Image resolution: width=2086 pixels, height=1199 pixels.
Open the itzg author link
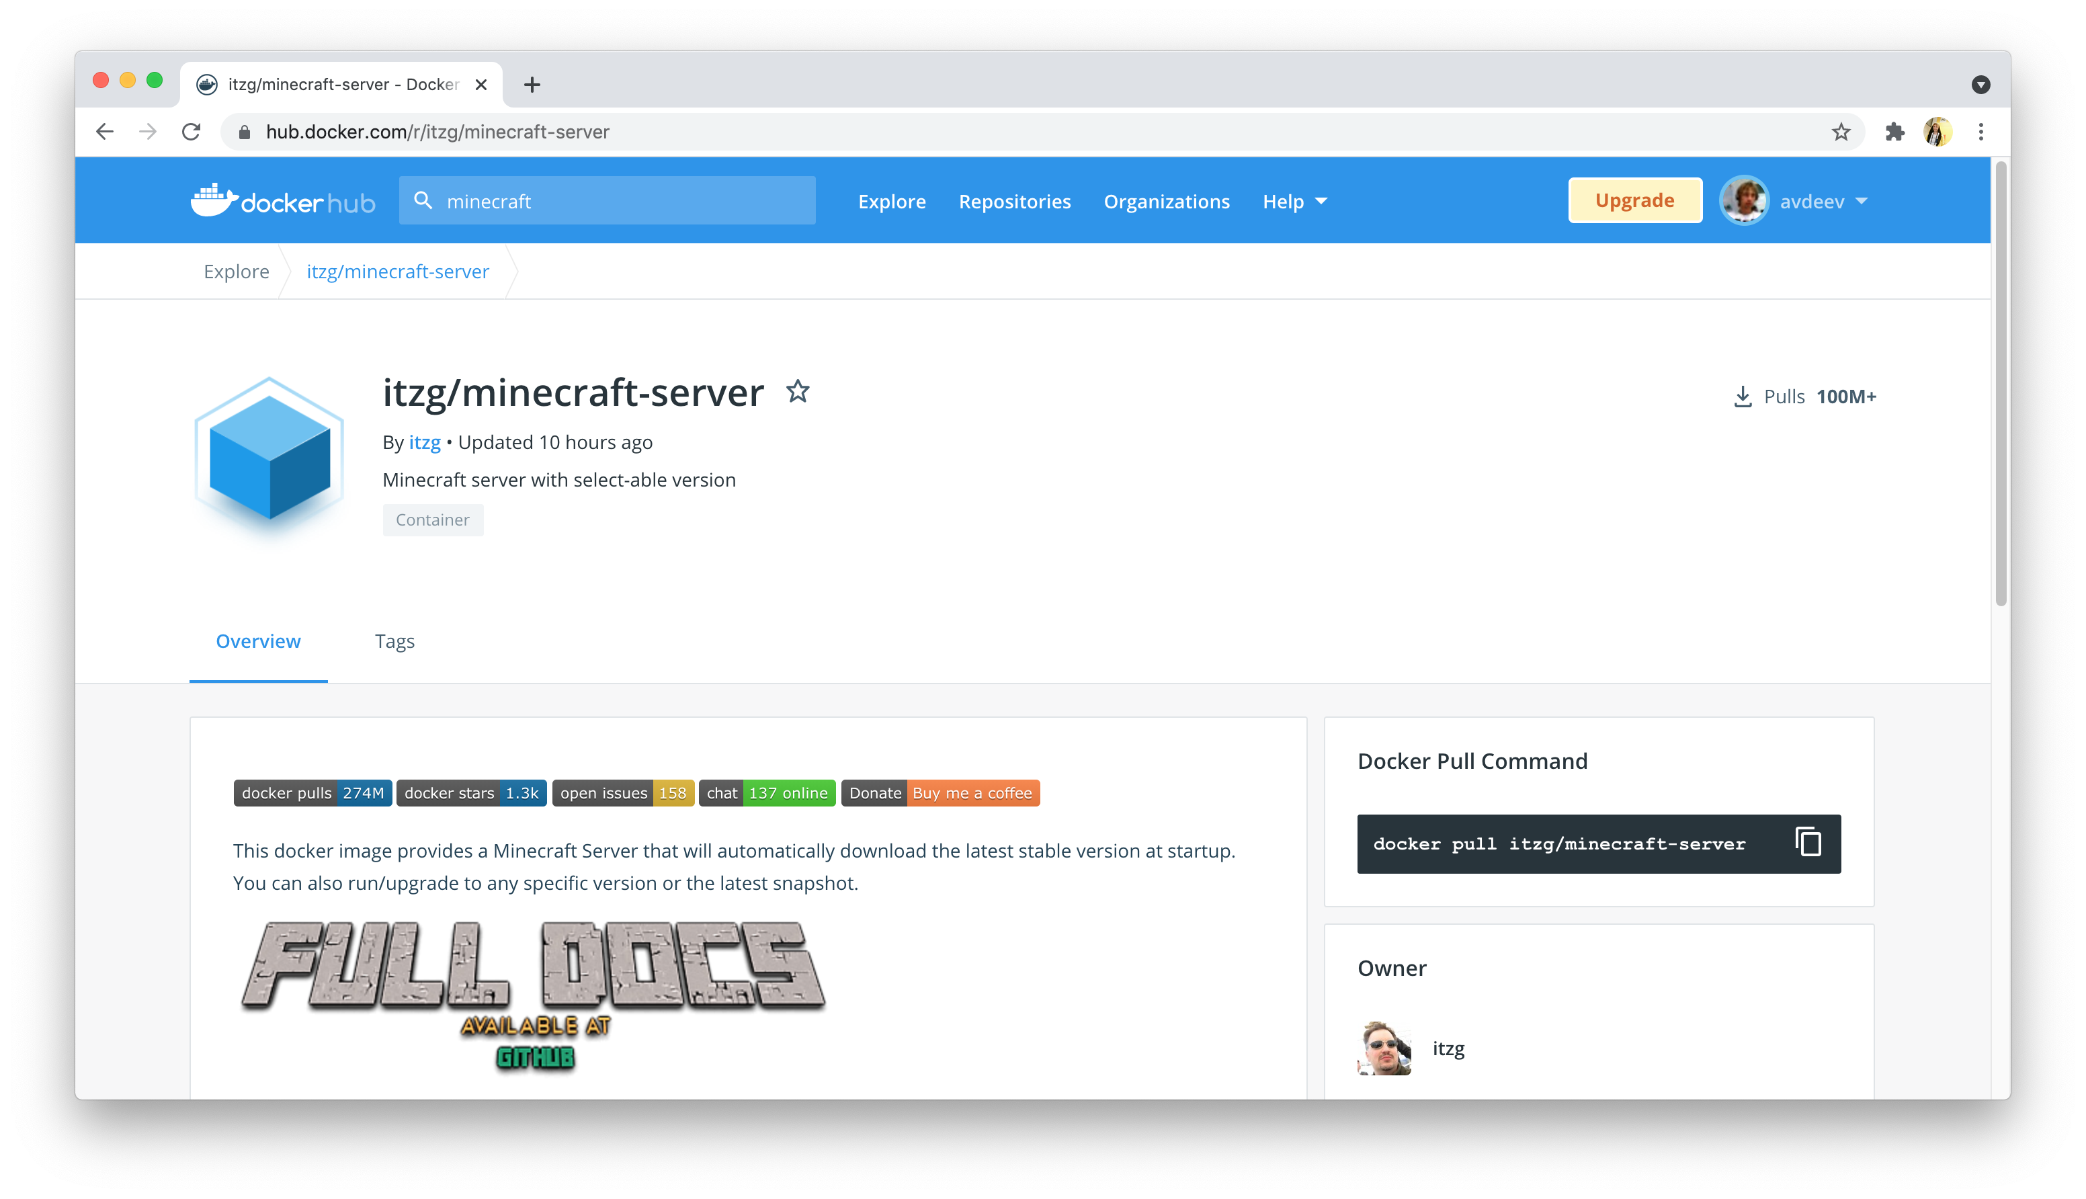425,443
